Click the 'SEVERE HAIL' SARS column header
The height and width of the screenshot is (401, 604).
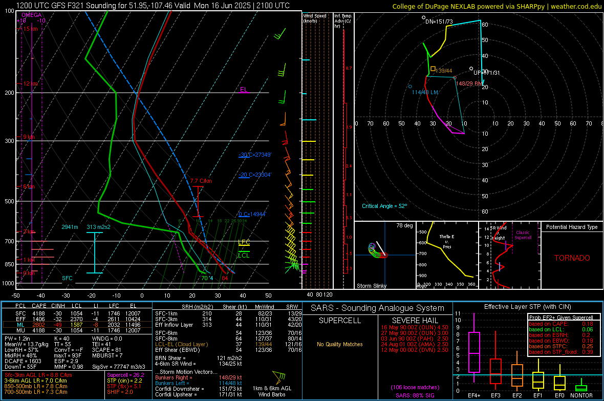click(x=415, y=321)
